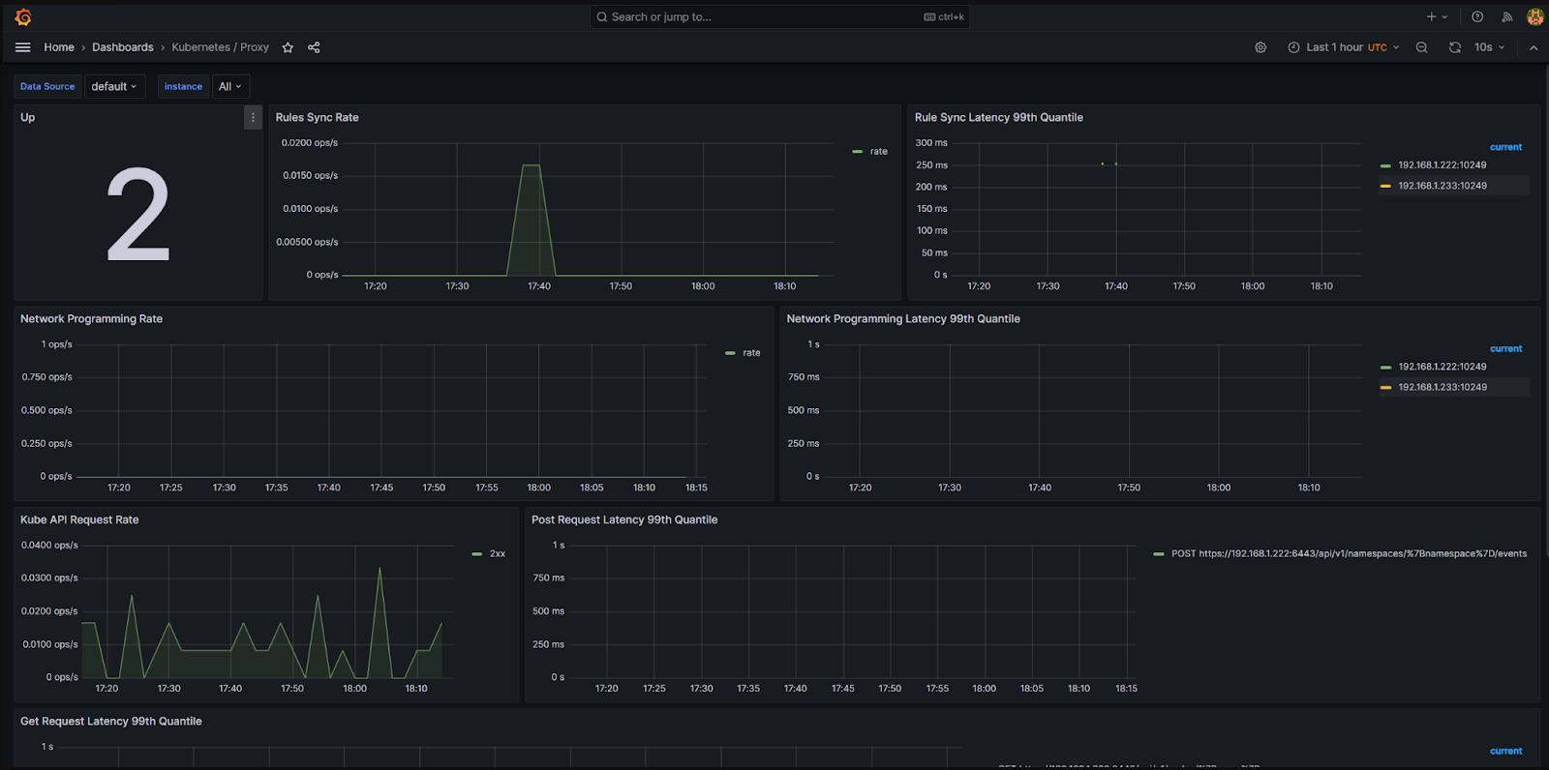Click the Up panel title
The width and height of the screenshot is (1549, 770).
pos(28,117)
